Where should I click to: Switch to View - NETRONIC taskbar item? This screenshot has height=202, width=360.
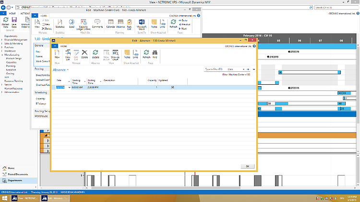pyautogui.click(x=25, y=198)
